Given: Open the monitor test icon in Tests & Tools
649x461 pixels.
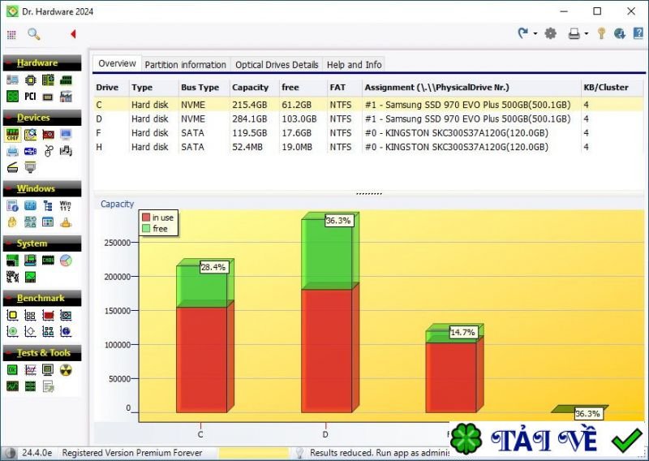Looking at the screenshot, I should click(x=48, y=370).
